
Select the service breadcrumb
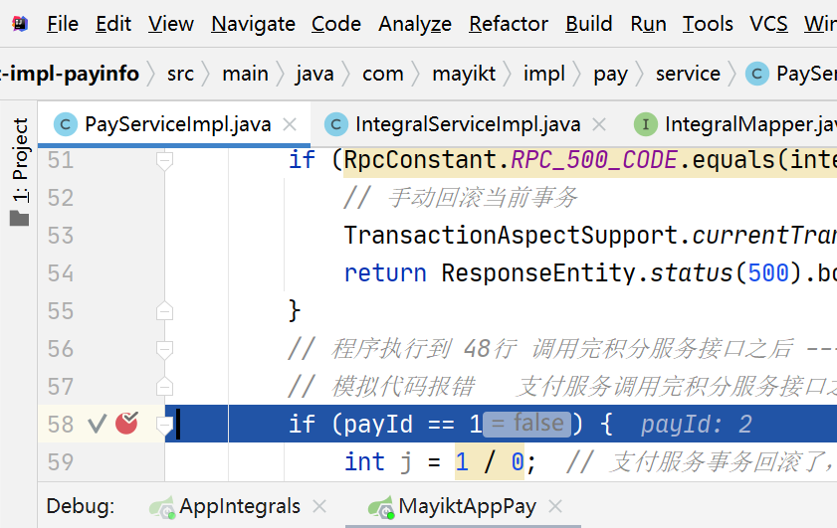(x=688, y=74)
